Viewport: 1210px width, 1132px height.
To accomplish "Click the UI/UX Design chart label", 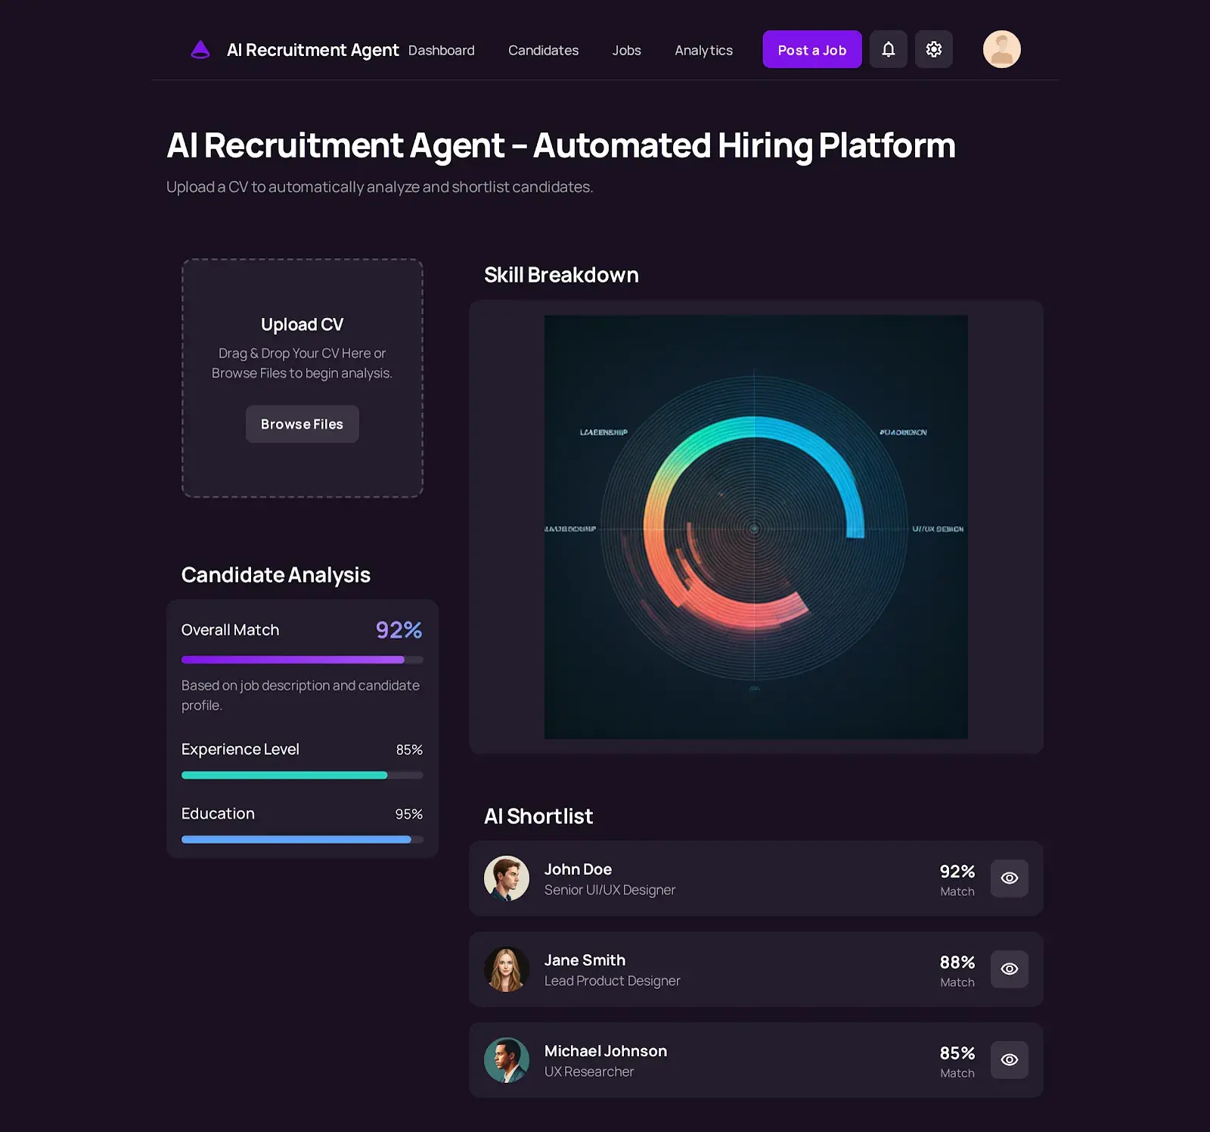I will tap(938, 529).
